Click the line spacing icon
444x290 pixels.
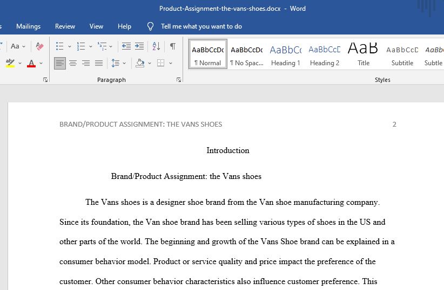pyautogui.click(x=116, y=63)
